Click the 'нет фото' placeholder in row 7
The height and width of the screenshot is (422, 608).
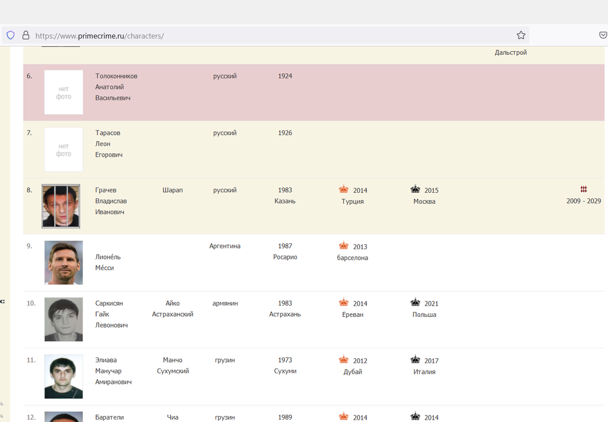[64, 150]
